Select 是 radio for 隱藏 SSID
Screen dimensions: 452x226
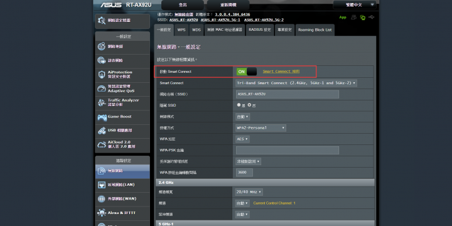click(239, 105)
